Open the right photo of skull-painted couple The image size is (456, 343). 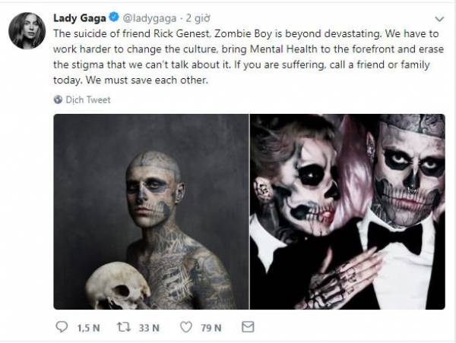point(347,211)
